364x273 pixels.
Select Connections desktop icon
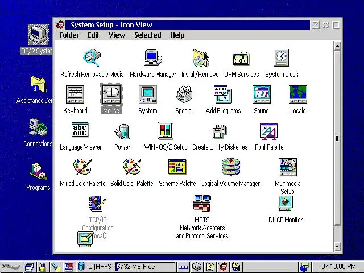[x=38, y=127]
